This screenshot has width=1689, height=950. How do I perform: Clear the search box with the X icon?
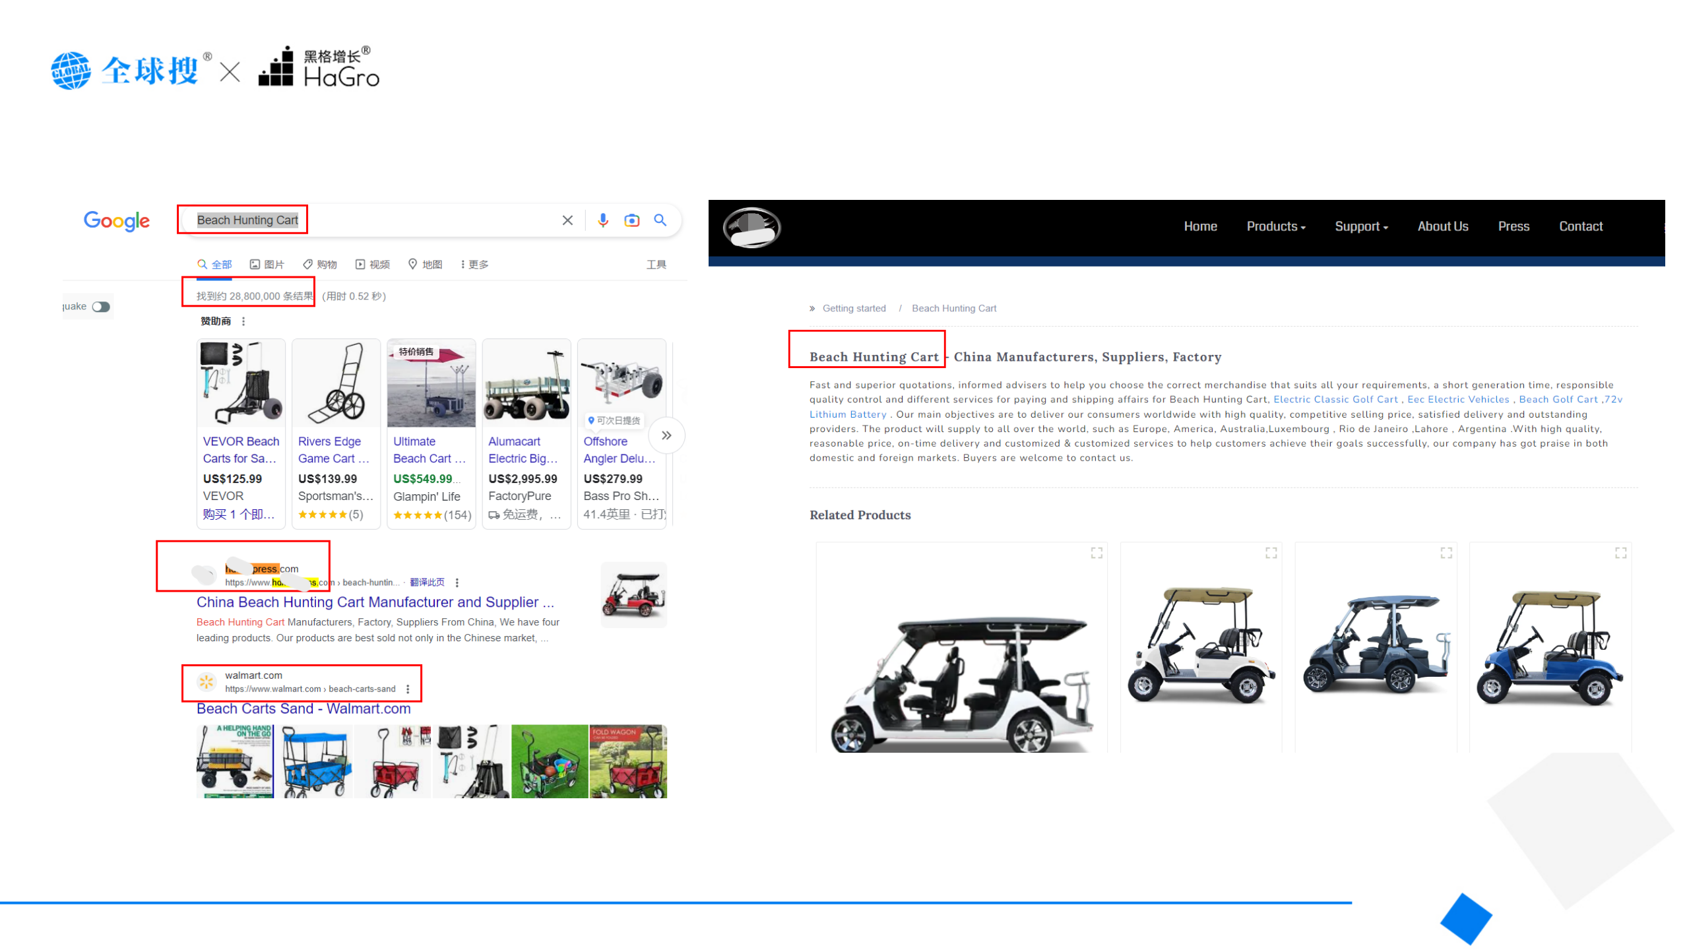[x=567, y=220]
